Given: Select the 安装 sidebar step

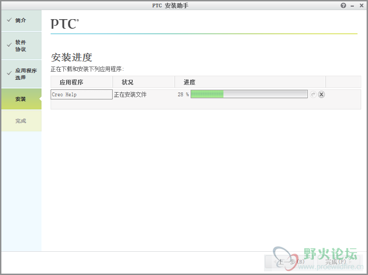Looking at the screenshot, I should coord(21,99).
